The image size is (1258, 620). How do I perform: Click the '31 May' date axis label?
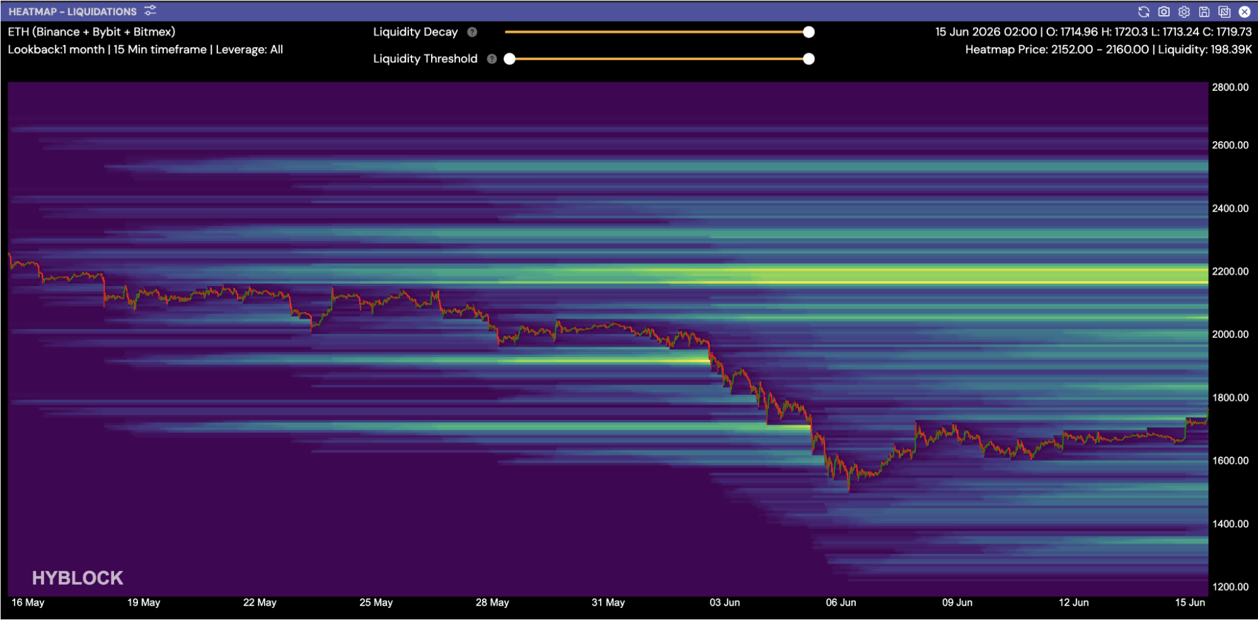608,602
